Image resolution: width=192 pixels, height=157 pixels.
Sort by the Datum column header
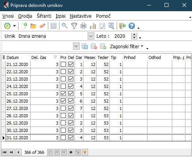[13, 57]
